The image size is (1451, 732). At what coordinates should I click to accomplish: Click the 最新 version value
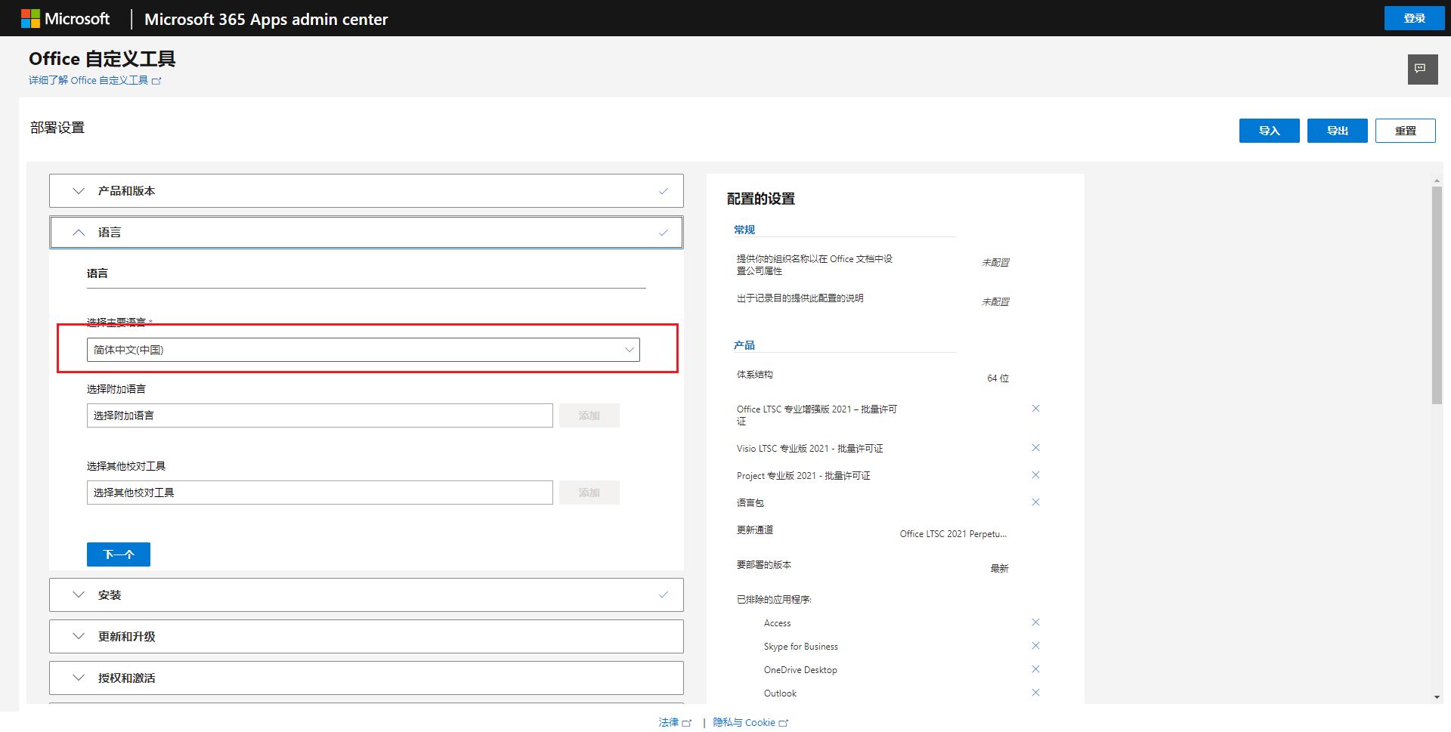[x=1000, y=569]
